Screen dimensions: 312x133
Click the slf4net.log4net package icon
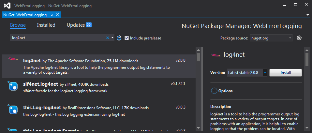13,86
